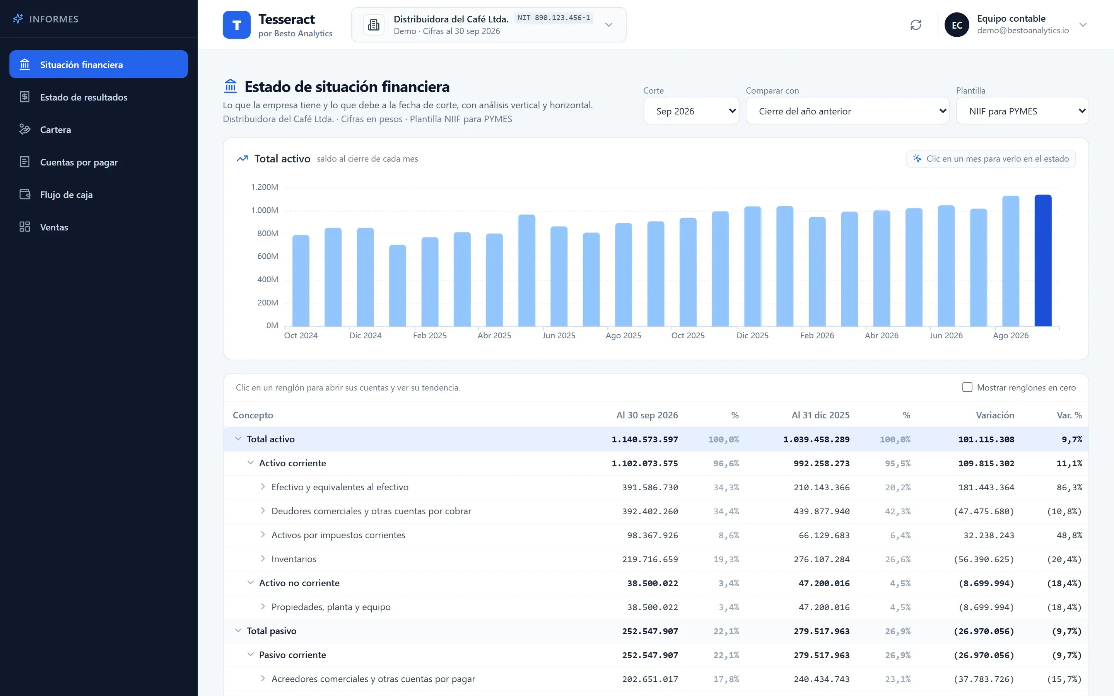The image size is (1114, 696).
Task: Click the chart bar above Abr 2025
Action: [494, 280]
